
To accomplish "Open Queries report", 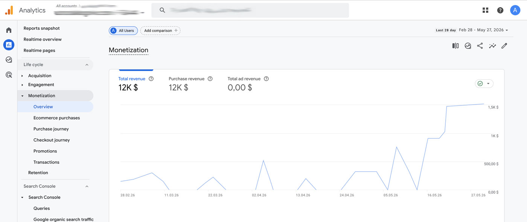I will point(41,208).
